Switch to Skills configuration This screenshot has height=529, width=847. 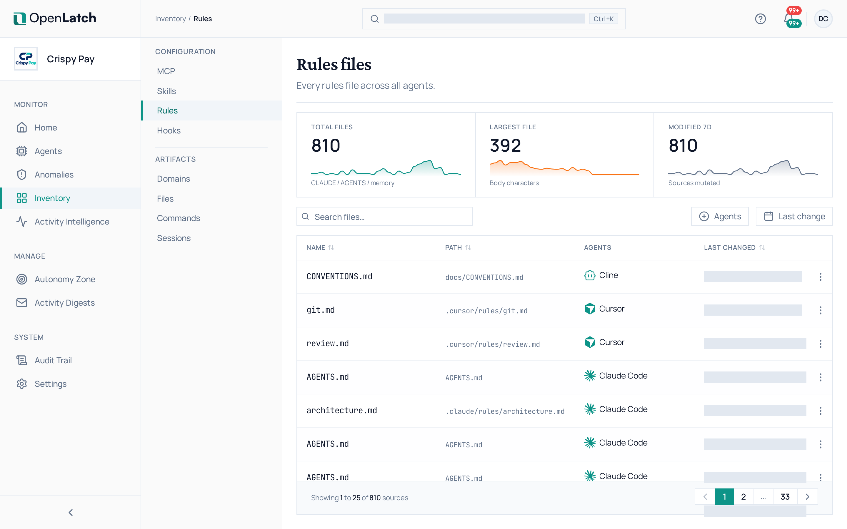[211, 91]
